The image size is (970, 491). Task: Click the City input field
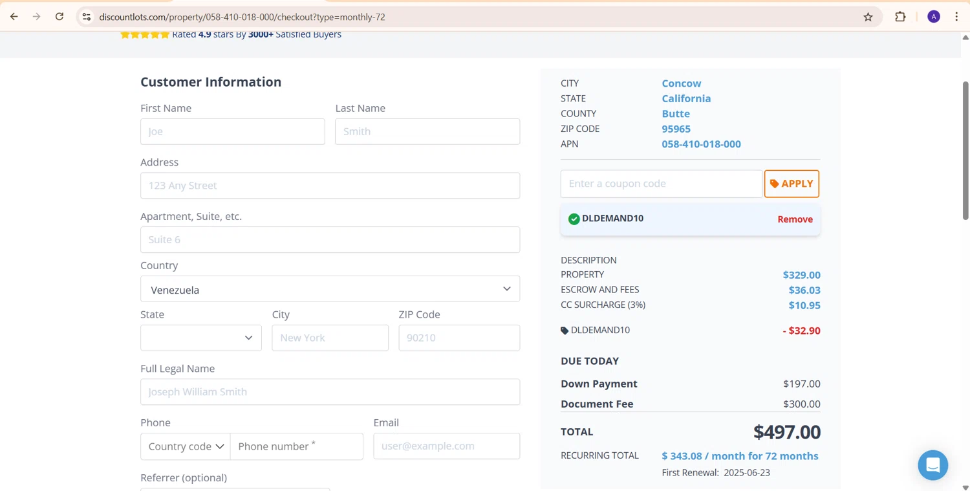tap(330, 338)
